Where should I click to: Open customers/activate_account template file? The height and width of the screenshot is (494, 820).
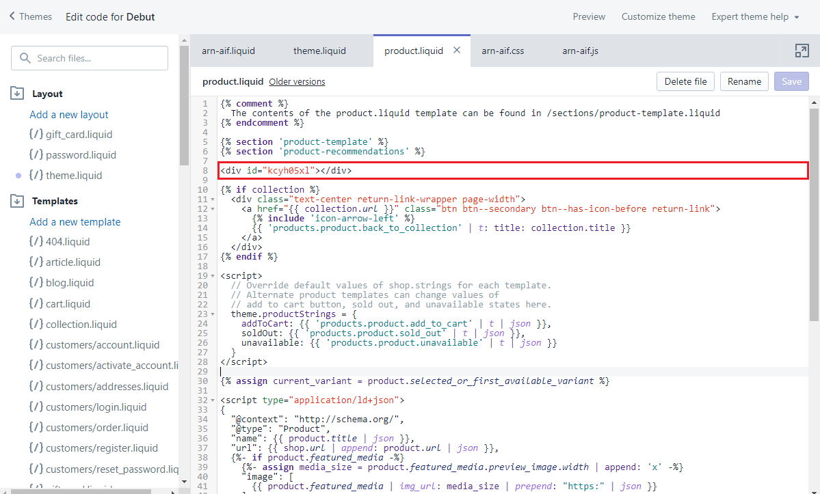click(112, 366)
